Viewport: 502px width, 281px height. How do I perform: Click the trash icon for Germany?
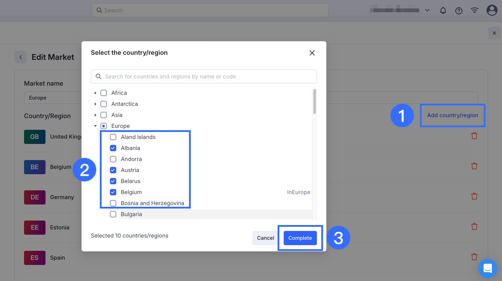coord(474,196)
